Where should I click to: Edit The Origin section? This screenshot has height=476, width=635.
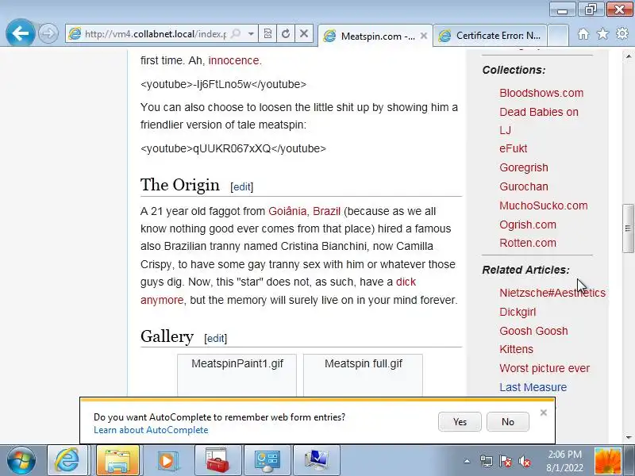tap(242, 186)
